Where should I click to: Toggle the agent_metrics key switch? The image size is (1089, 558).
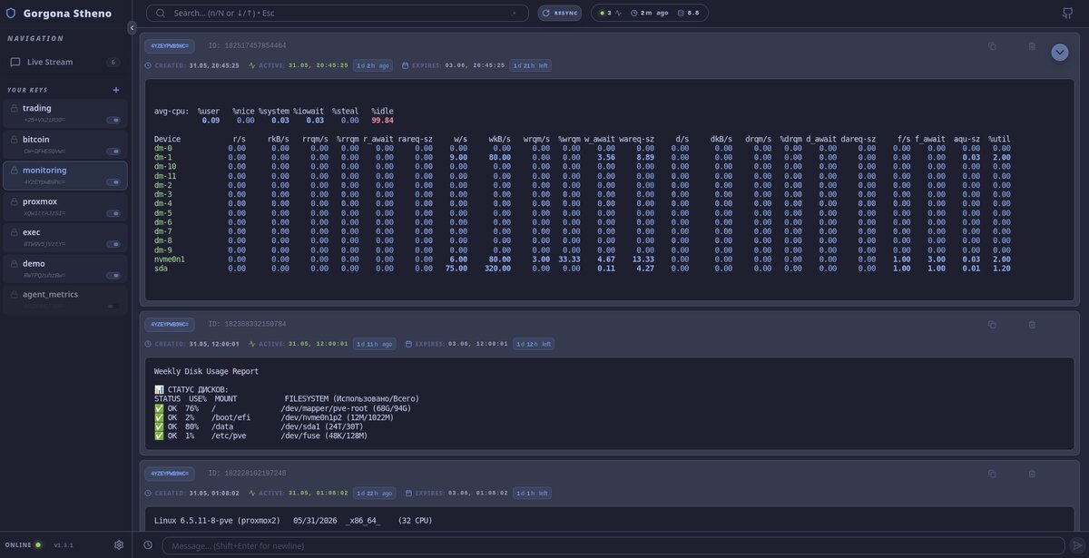pyautogui.click(x=113, y=306)
